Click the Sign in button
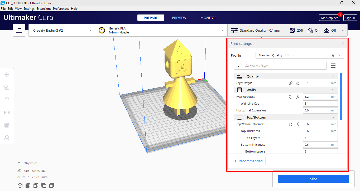 (x=350, y=18)
